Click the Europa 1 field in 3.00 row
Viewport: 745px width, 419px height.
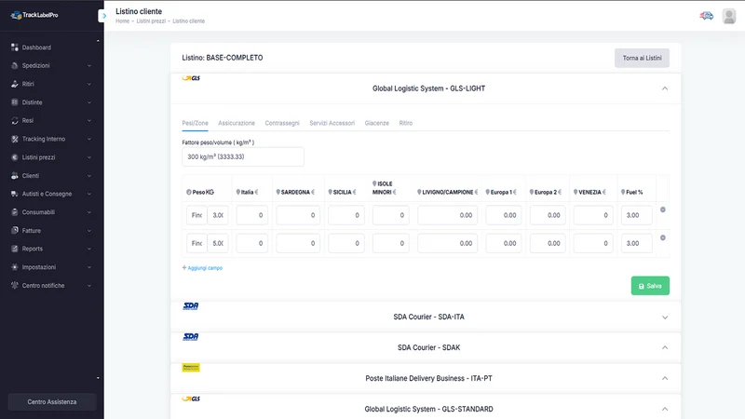tap(503, 215)
